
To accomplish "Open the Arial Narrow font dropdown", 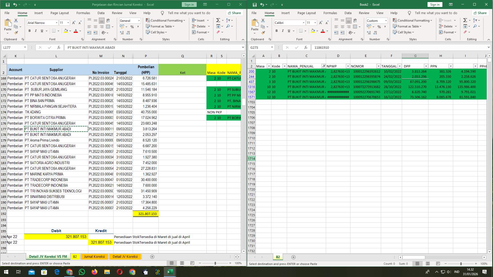I will click(x=57, y=23).
